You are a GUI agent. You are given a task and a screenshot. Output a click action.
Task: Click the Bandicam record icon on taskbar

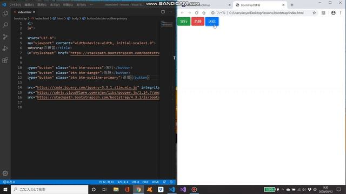pos(194,189)
